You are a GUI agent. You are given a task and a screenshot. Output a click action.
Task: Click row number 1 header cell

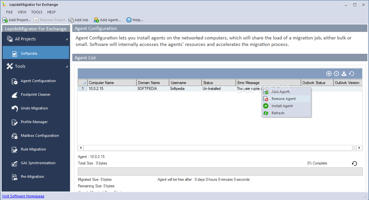83,89
